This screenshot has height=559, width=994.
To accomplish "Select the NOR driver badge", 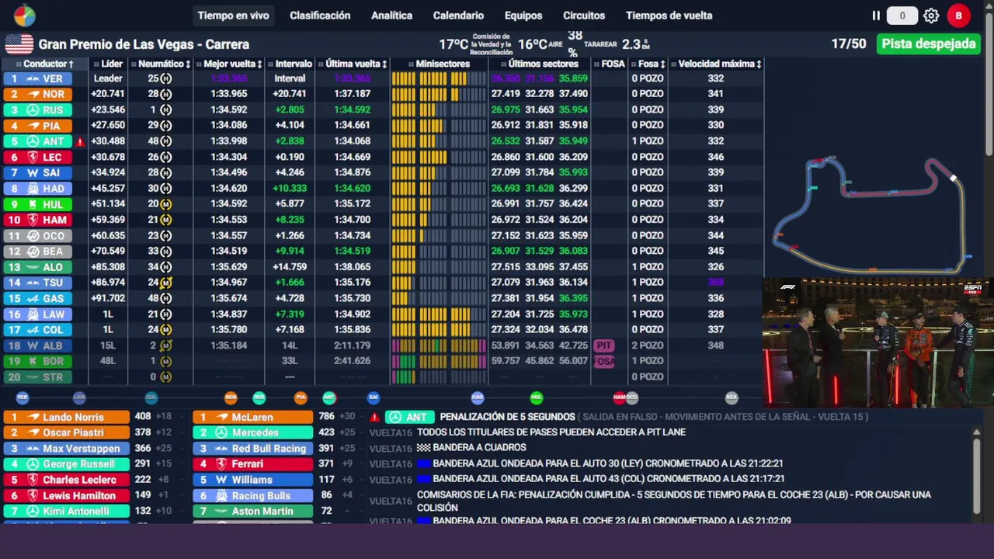I will 37,94.
